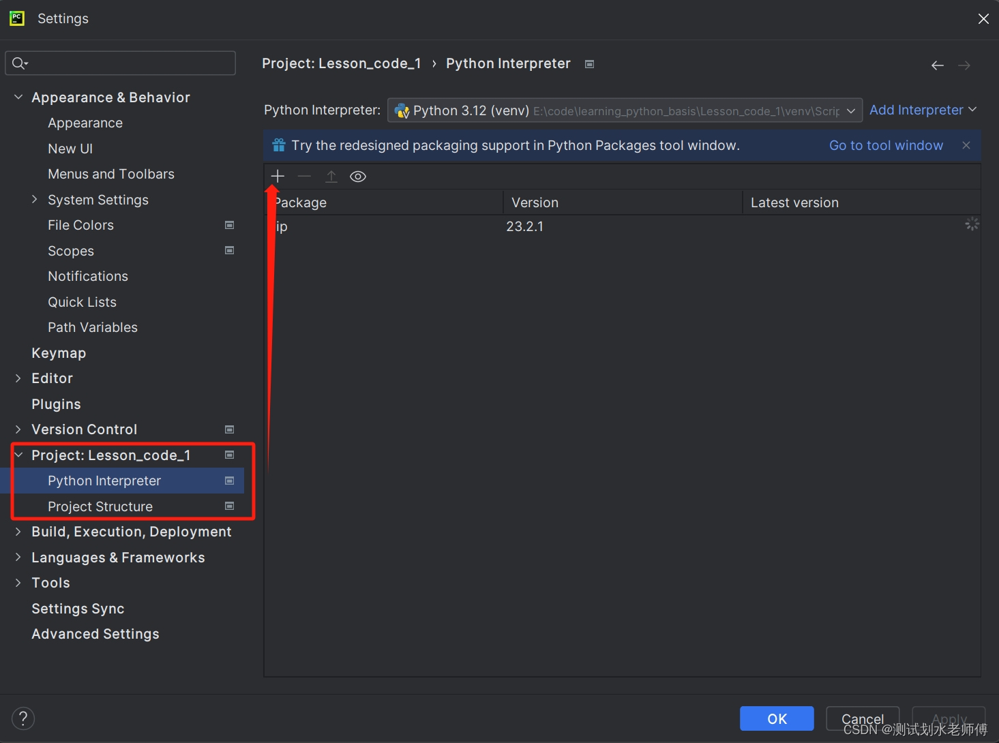Open Settings Sync page
This screenshot has width=999, height=743.
(x=78, y=609)
